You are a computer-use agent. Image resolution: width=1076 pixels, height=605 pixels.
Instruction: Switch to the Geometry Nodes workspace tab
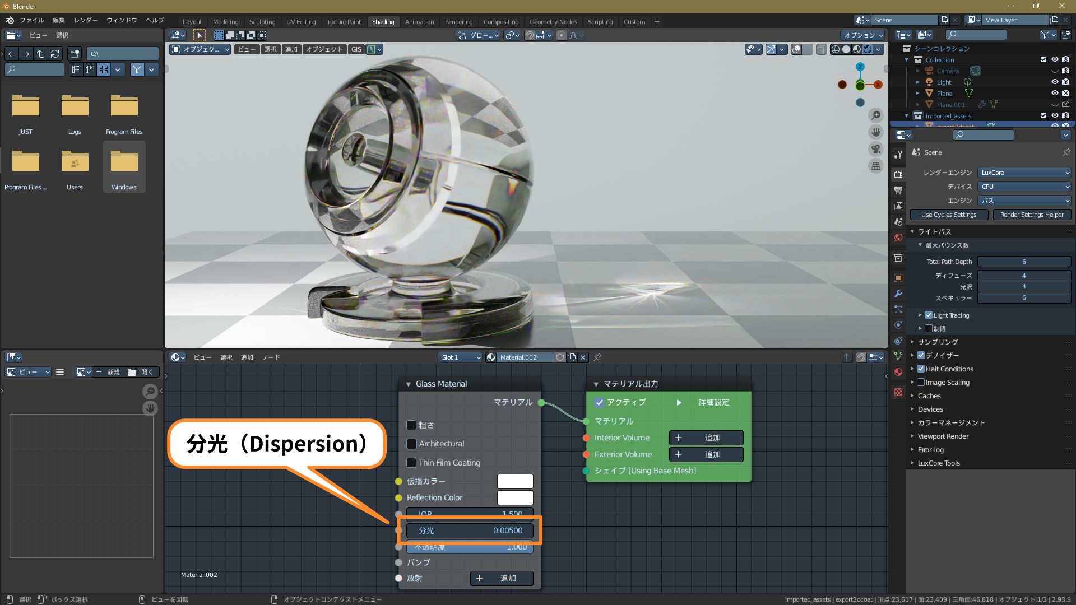pos(553,22)
